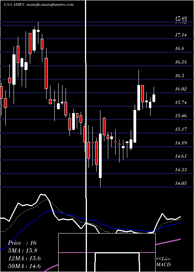Select the 15.17 price axis label
This screenshot has height=272, width=194.
181,129
